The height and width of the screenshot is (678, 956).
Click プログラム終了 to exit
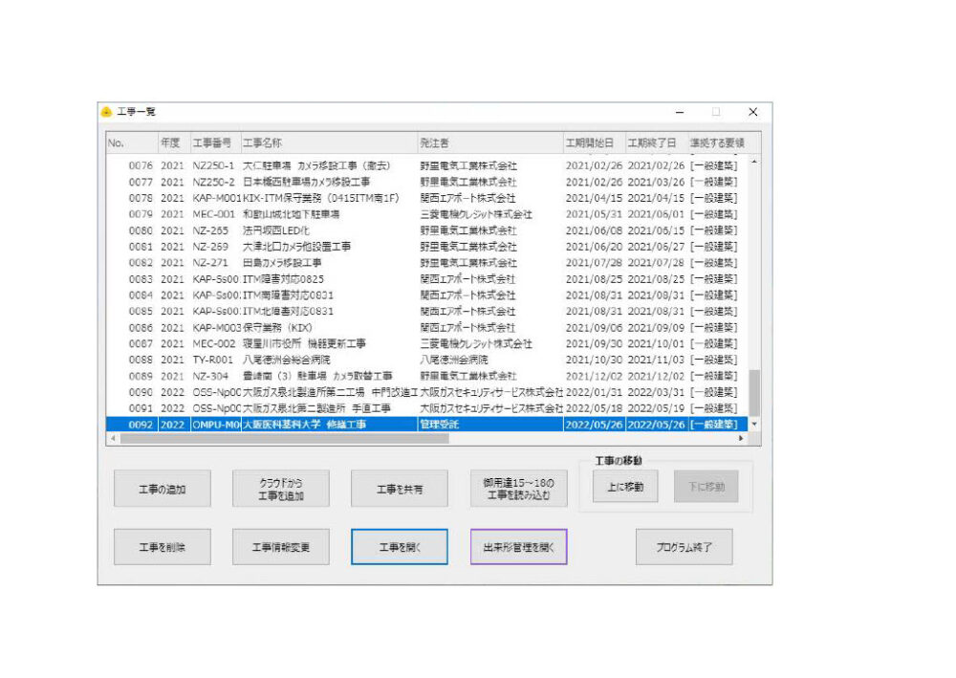click(684, 547)
